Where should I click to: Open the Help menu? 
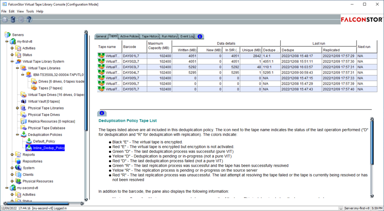40,11
